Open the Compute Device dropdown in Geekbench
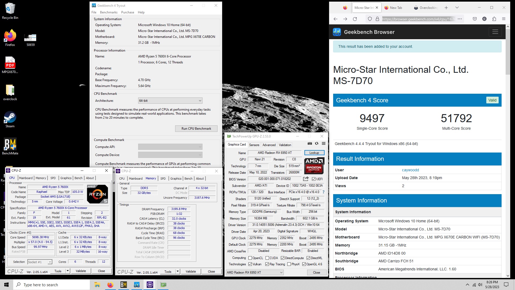 [x=170, y=155]
